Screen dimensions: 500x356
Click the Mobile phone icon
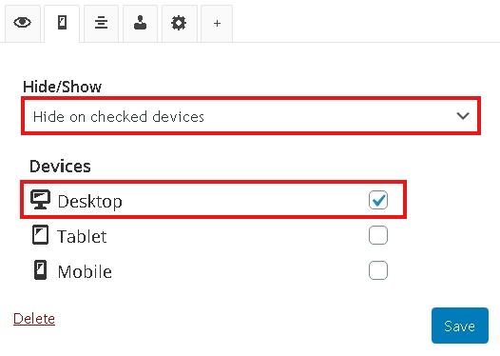click(41, 269)
